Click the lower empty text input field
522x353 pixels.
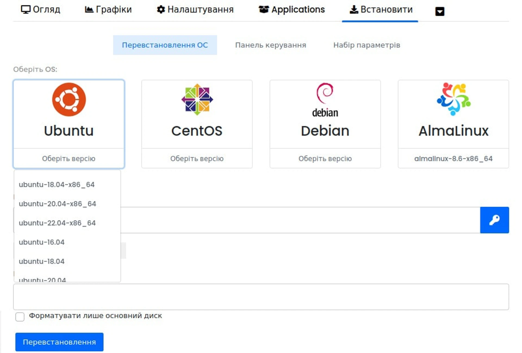click(x=261, y=297)
